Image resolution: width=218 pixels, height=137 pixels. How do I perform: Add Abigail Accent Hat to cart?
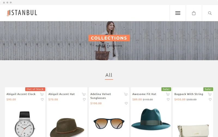pos(84,94)
